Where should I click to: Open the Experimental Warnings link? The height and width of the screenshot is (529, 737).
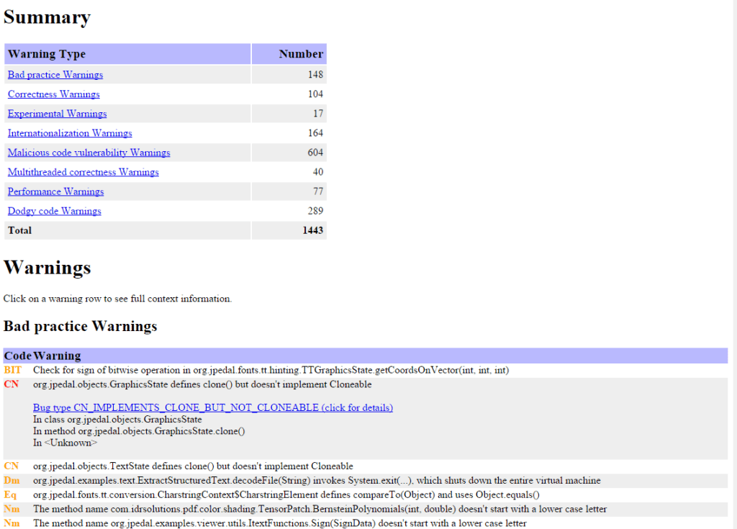pos(57,114)
